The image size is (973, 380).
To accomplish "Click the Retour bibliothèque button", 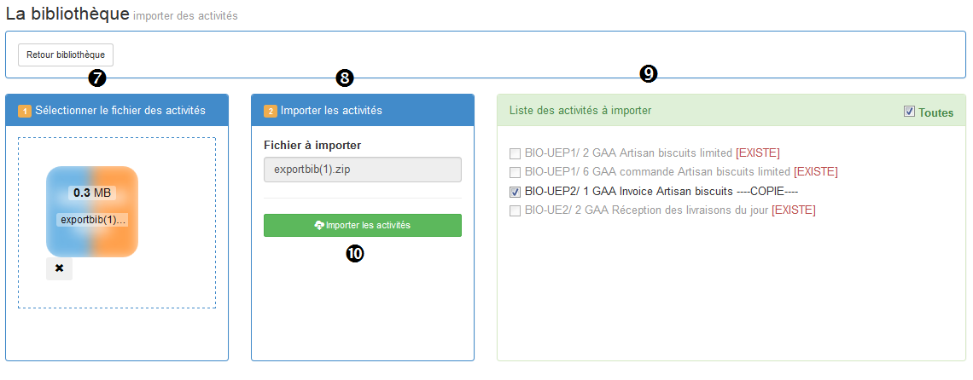I will tap(66, 55).
